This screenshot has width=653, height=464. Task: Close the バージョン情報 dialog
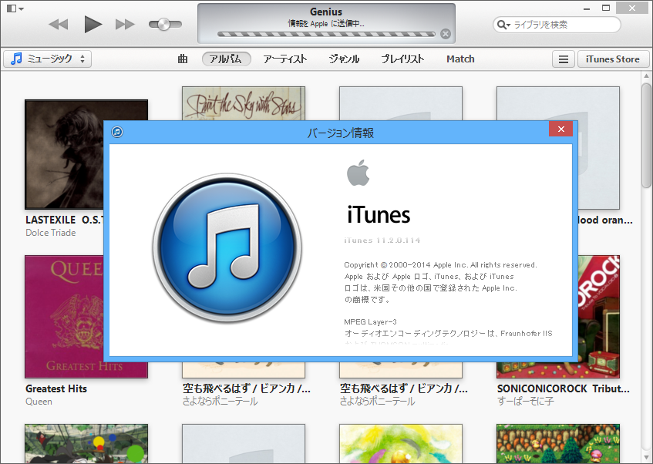pos(560,129)
